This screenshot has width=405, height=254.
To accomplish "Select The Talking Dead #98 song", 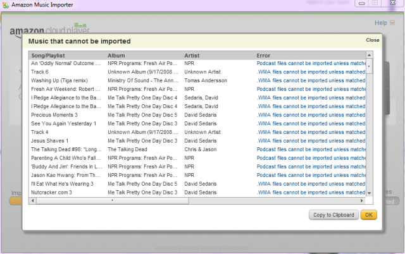I will (x=197, y=149).
